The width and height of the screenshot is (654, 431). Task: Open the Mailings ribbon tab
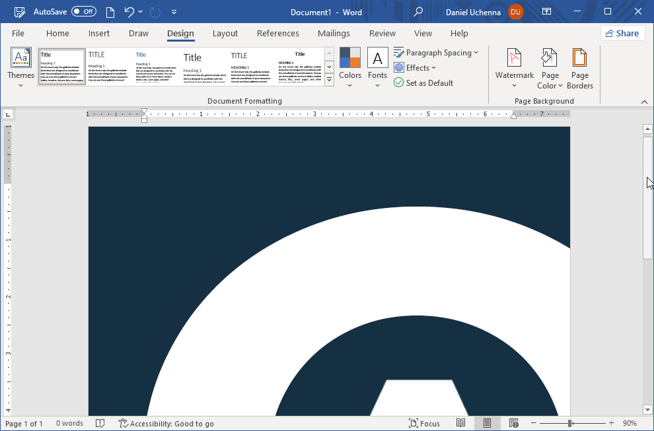coord(334,33)
